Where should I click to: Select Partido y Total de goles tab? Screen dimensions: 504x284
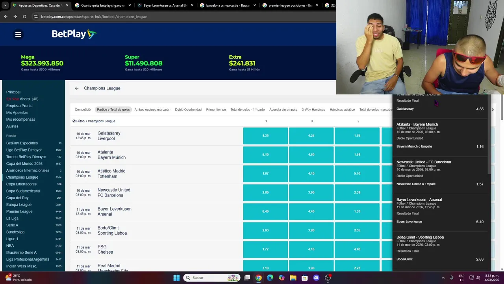(x=113, y=110)
